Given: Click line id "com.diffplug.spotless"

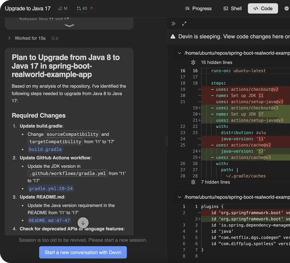Looking at the screenshot, I should (250, 244).
